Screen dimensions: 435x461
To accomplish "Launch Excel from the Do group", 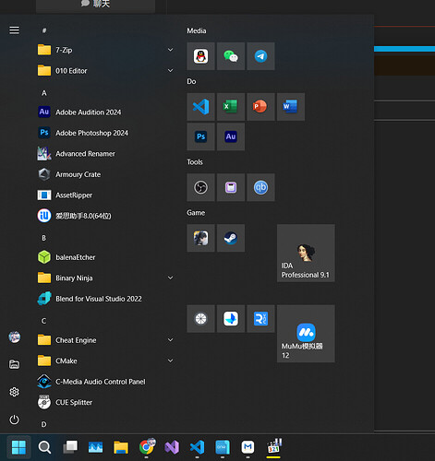I will click(231, 107).
